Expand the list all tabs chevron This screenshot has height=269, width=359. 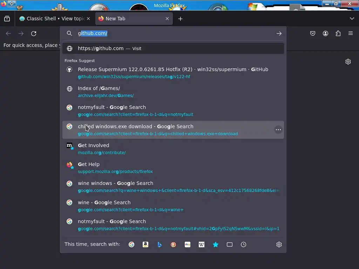point(352,19)
